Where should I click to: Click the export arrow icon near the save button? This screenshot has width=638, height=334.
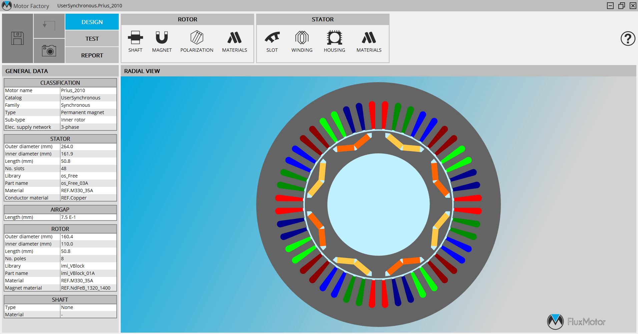[49, 25]
